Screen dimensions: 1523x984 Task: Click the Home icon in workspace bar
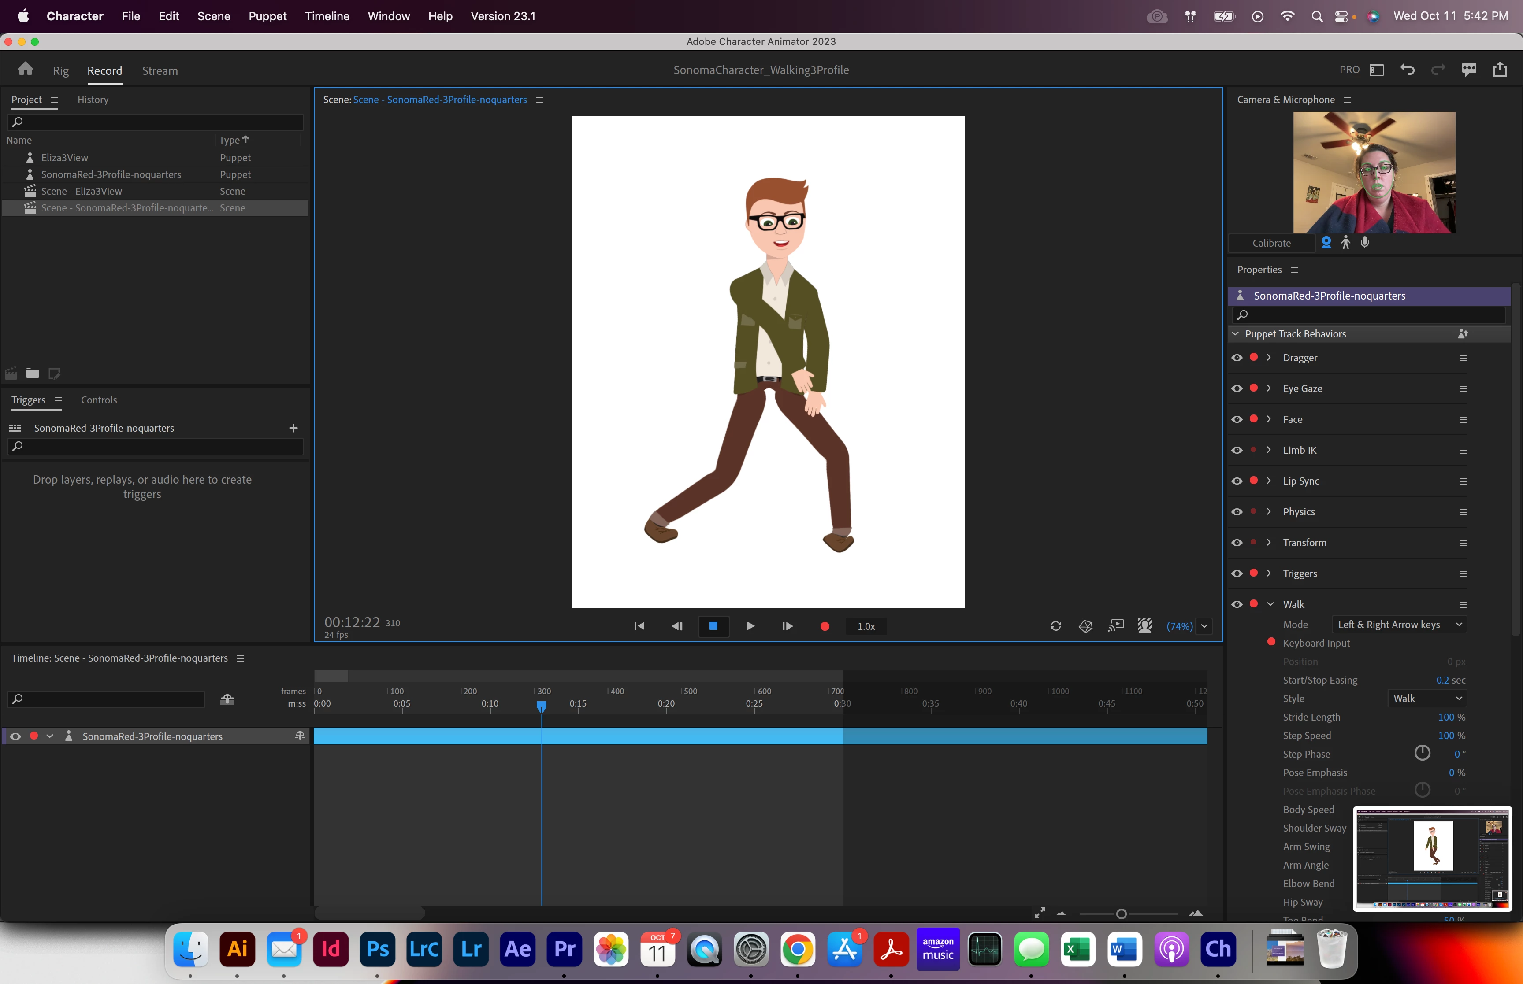tap(26, 69)
